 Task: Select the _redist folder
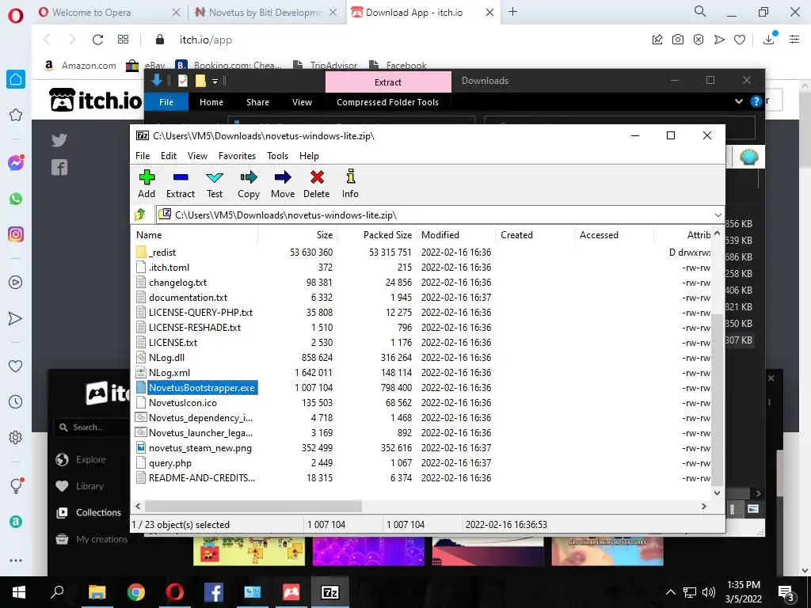[162, 253]
